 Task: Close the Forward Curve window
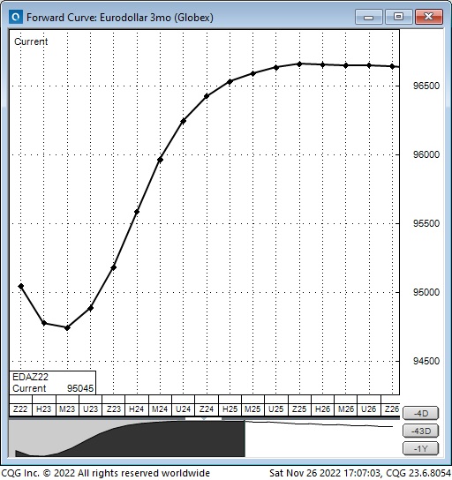[429, 17]
